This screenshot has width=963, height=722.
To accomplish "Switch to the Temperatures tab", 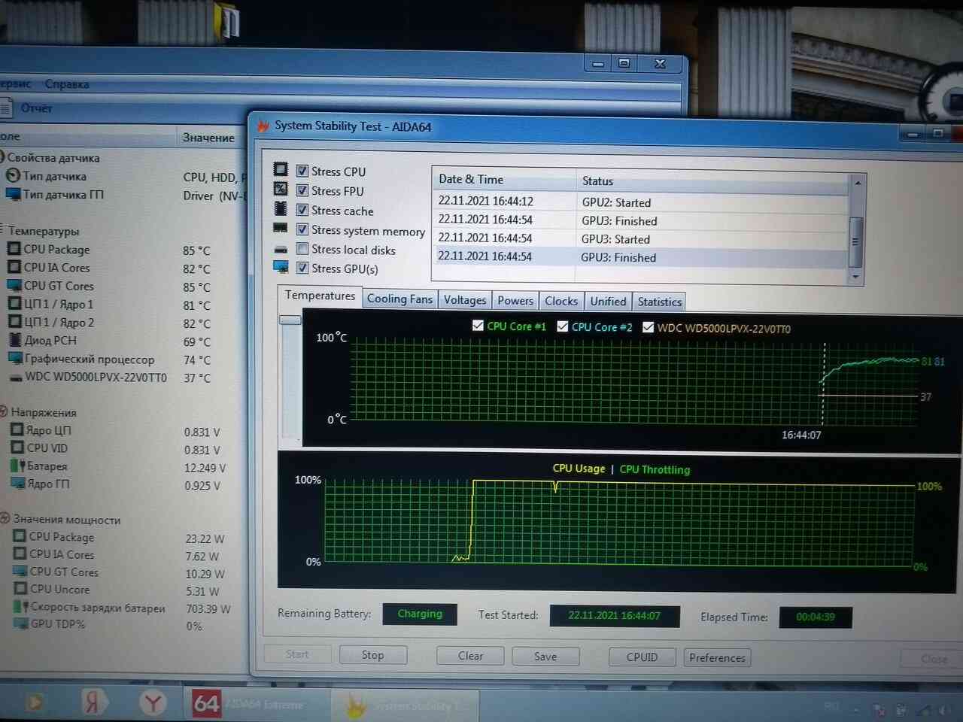I will point(320,296).
